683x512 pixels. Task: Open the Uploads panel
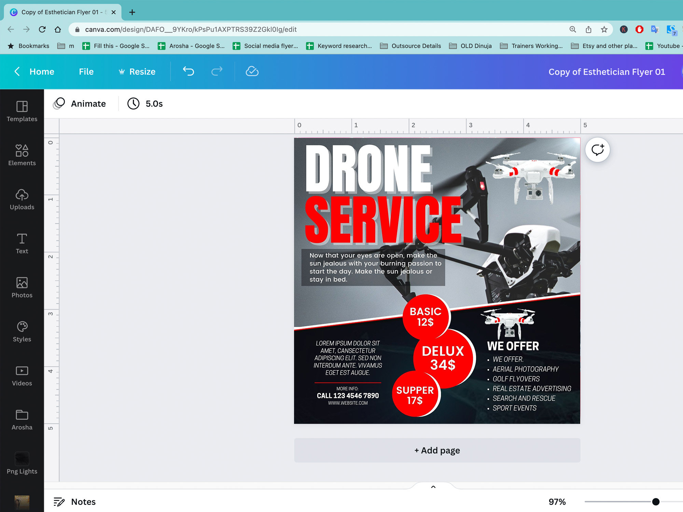click(x=22, y=200)
